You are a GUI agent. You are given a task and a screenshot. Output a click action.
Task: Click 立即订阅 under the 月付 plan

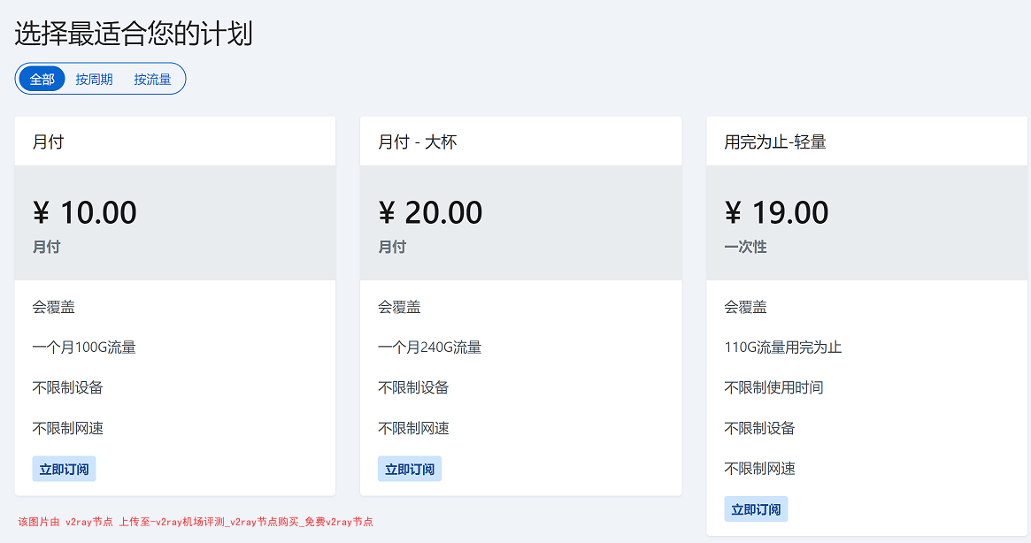[64, 469]
